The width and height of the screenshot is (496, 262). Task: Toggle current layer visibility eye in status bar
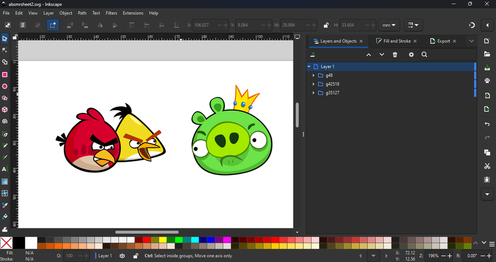tap(122, 256)
